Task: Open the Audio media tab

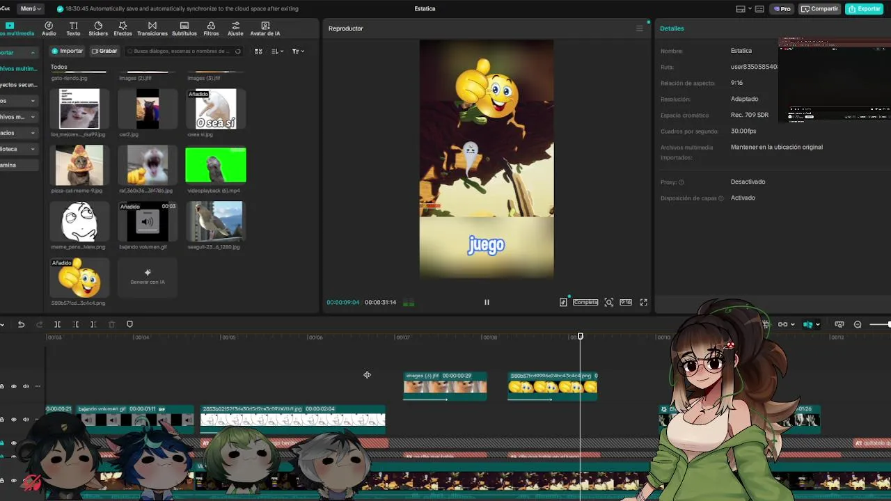Action: [x=49, y=29]
